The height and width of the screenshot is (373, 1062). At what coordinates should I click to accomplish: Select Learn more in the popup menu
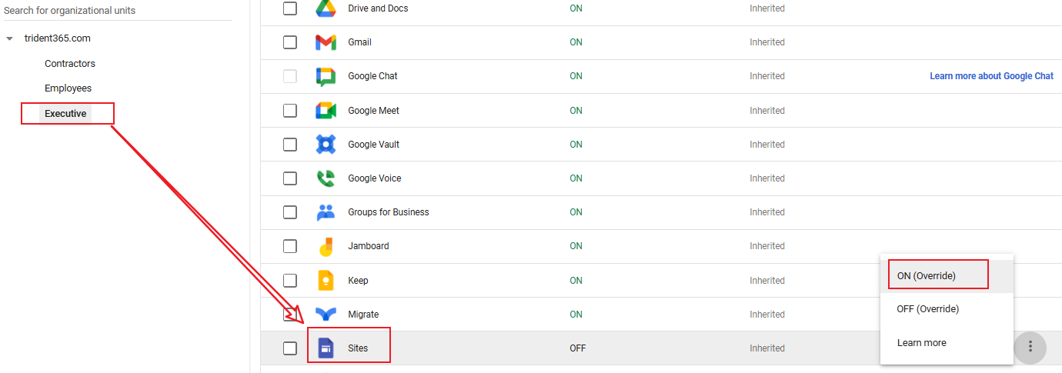pyautogui.click(x=921, y=343)
